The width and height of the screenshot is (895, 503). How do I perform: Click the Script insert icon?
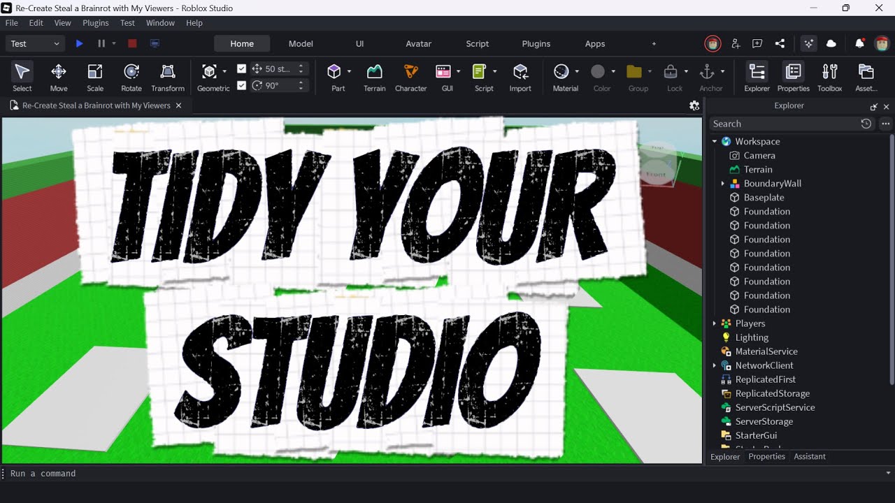pos(480,71)
